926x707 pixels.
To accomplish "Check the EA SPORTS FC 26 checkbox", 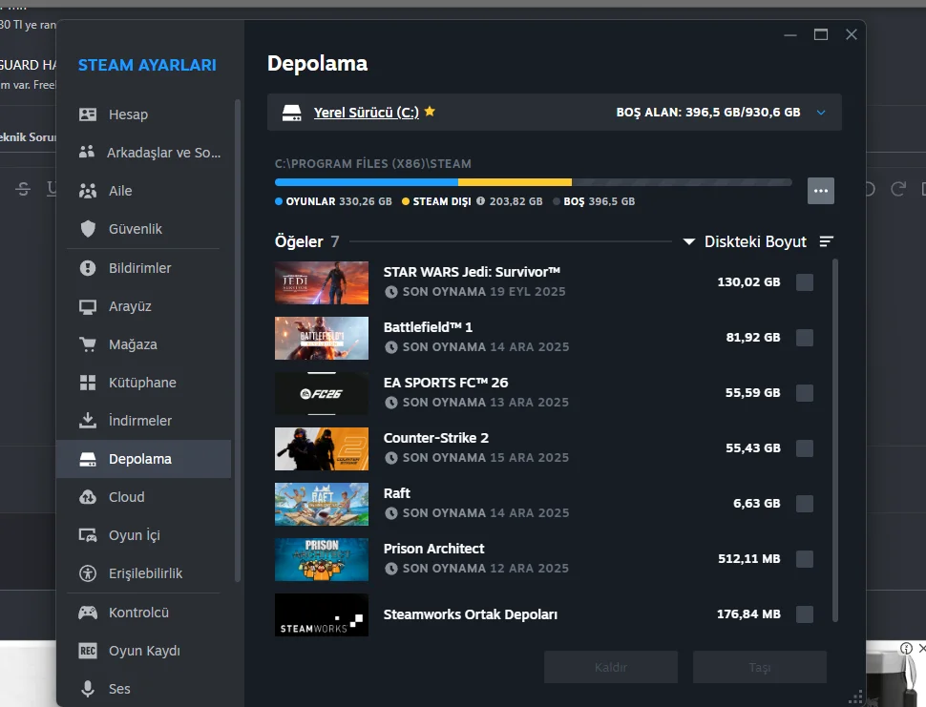I will tap(805, 393).
